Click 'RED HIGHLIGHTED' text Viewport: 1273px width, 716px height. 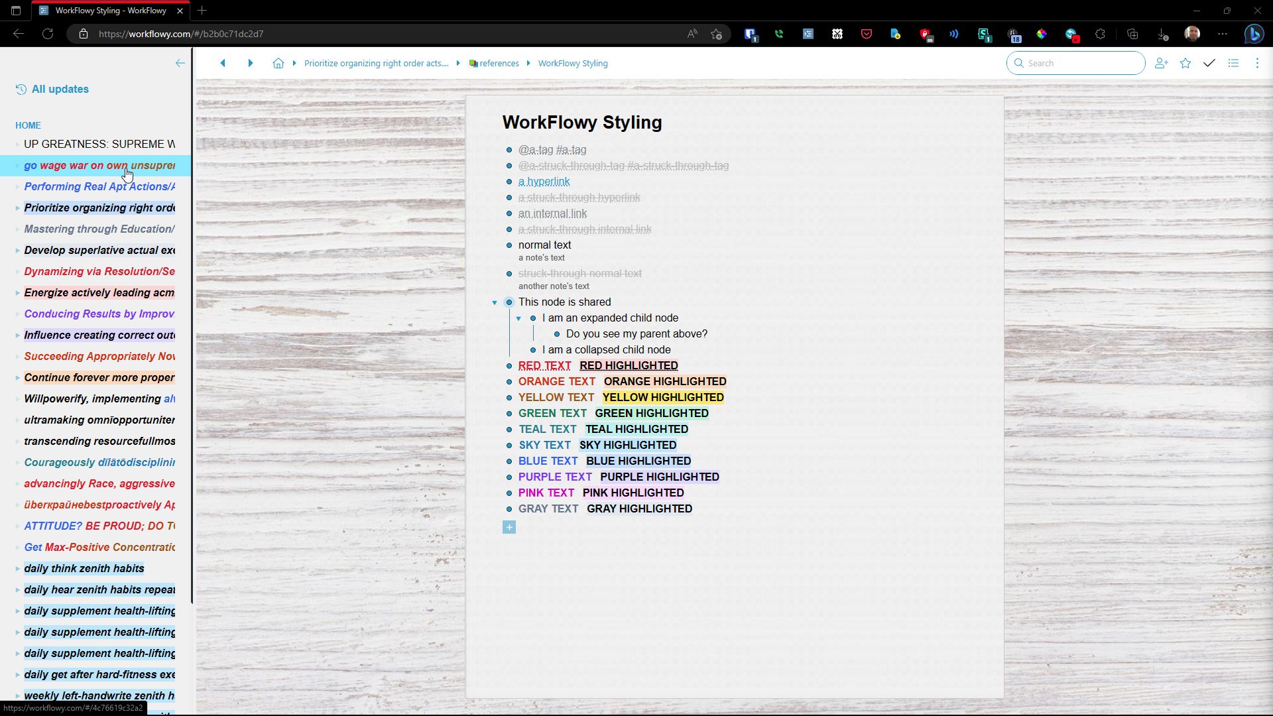coord(629,365)
